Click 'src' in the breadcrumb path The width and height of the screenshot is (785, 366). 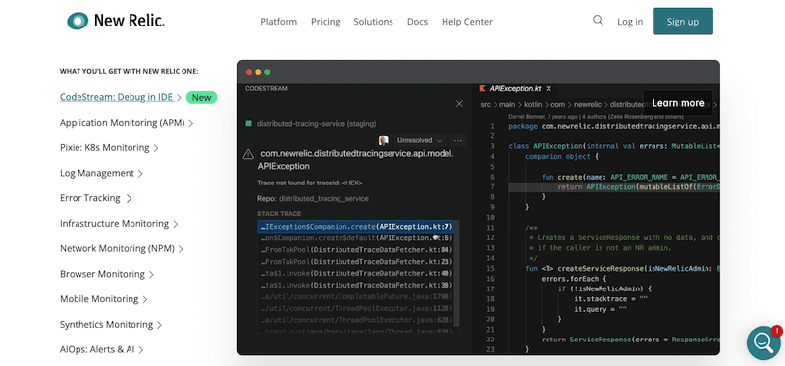coord(485,105)
